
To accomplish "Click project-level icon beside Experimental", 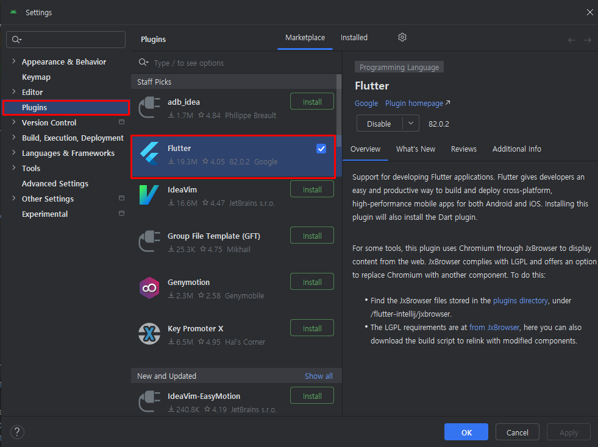I will 121,213.
